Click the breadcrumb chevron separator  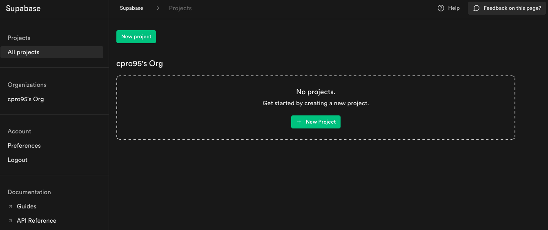point(158,8)
